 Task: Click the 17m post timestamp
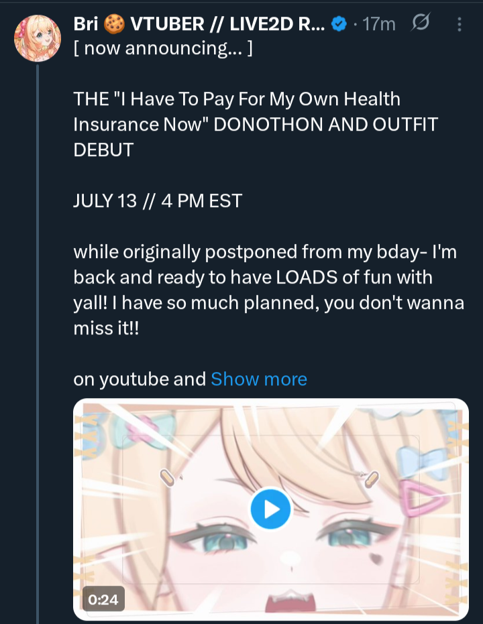pyautogui.click(x=379, y=25)
